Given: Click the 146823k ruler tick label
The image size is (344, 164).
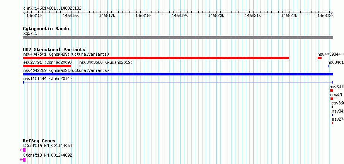Looking at the screenshot, I should pyautogui.click(x=325, y=15).
